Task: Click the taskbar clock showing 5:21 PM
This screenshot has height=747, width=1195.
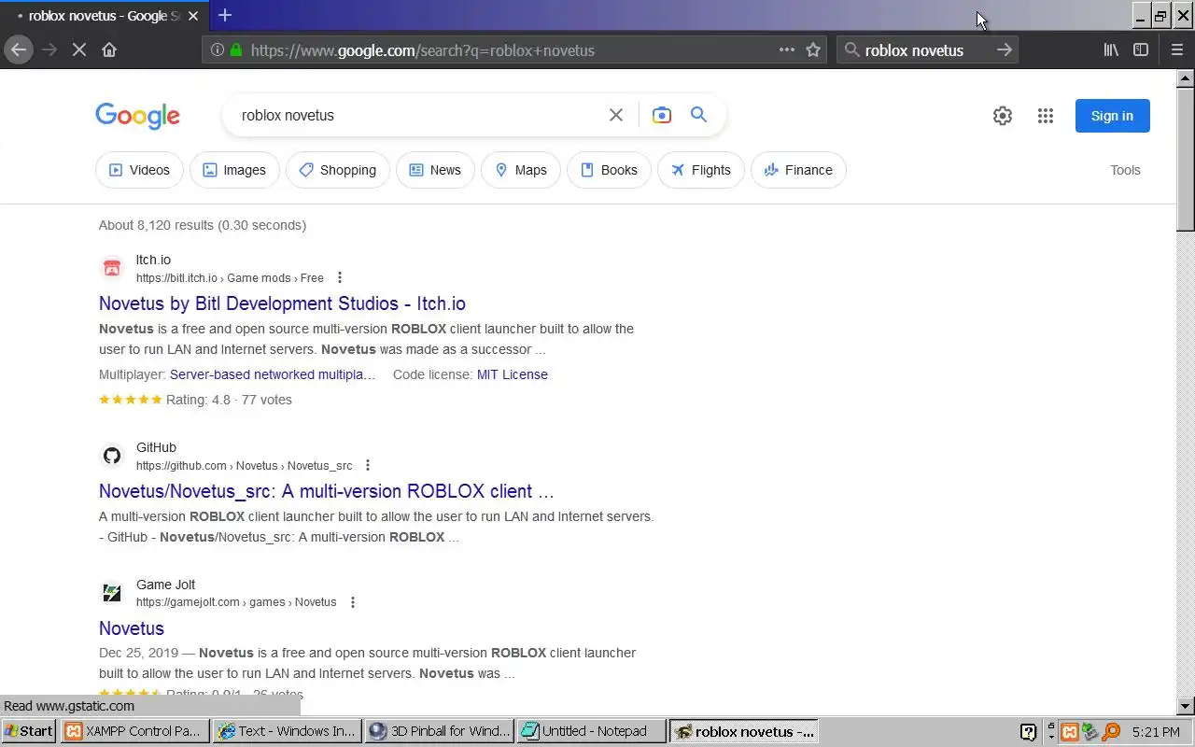Action: point(1156,732)
